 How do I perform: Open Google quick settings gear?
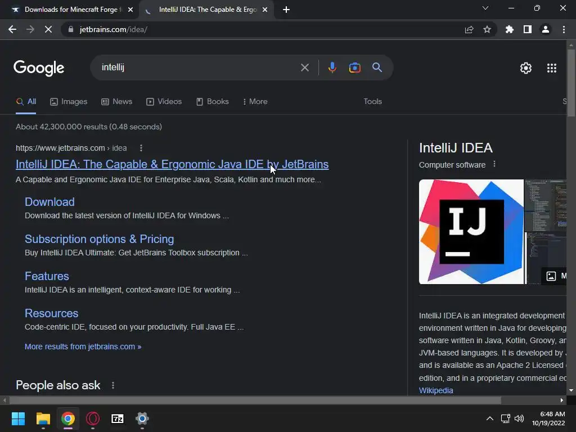(526, 68)
